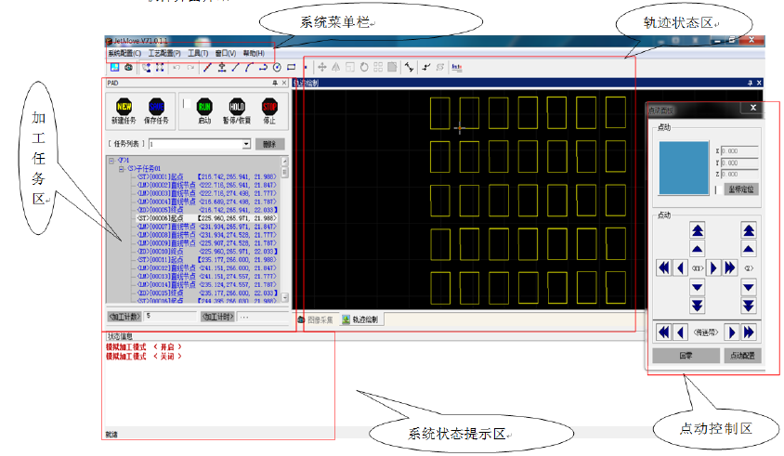The image size is (784, 456).
Task: Click the 坐标定位 button
Action: coord(741,189)
